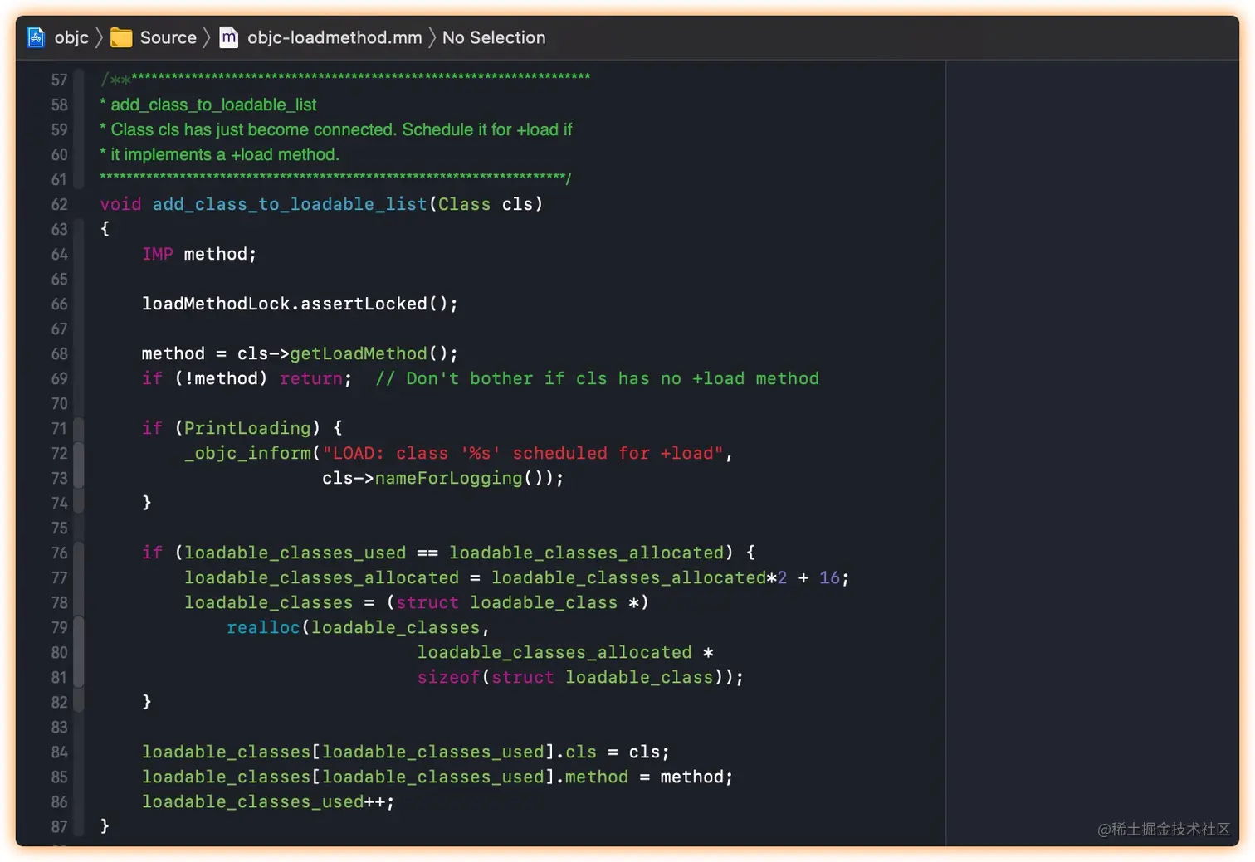Click ".cls" member on line 84

tap(576, 752)
